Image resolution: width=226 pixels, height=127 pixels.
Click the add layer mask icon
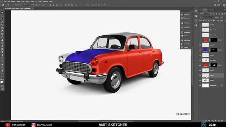[x=209, y=121]
